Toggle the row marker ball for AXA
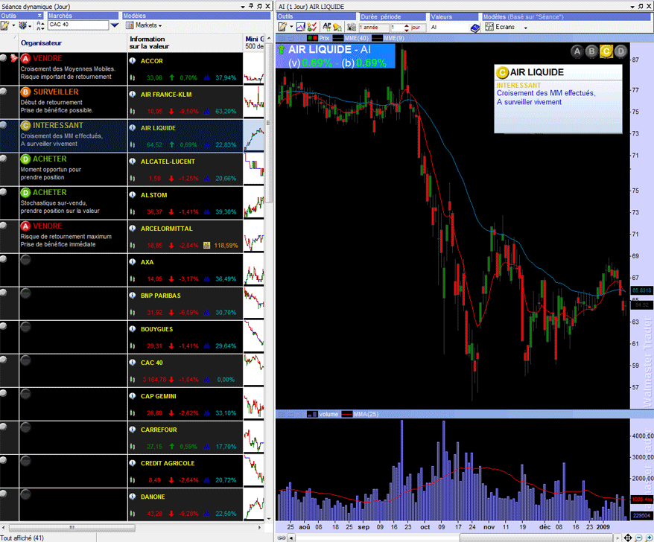 click(x=3, y=259)
